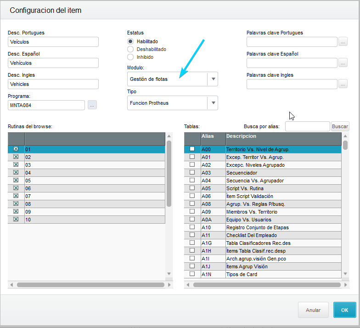The height and width of the screenshot is (328, 360).
Task: Click the Palavras clave Ingles field
Action: 292,84
